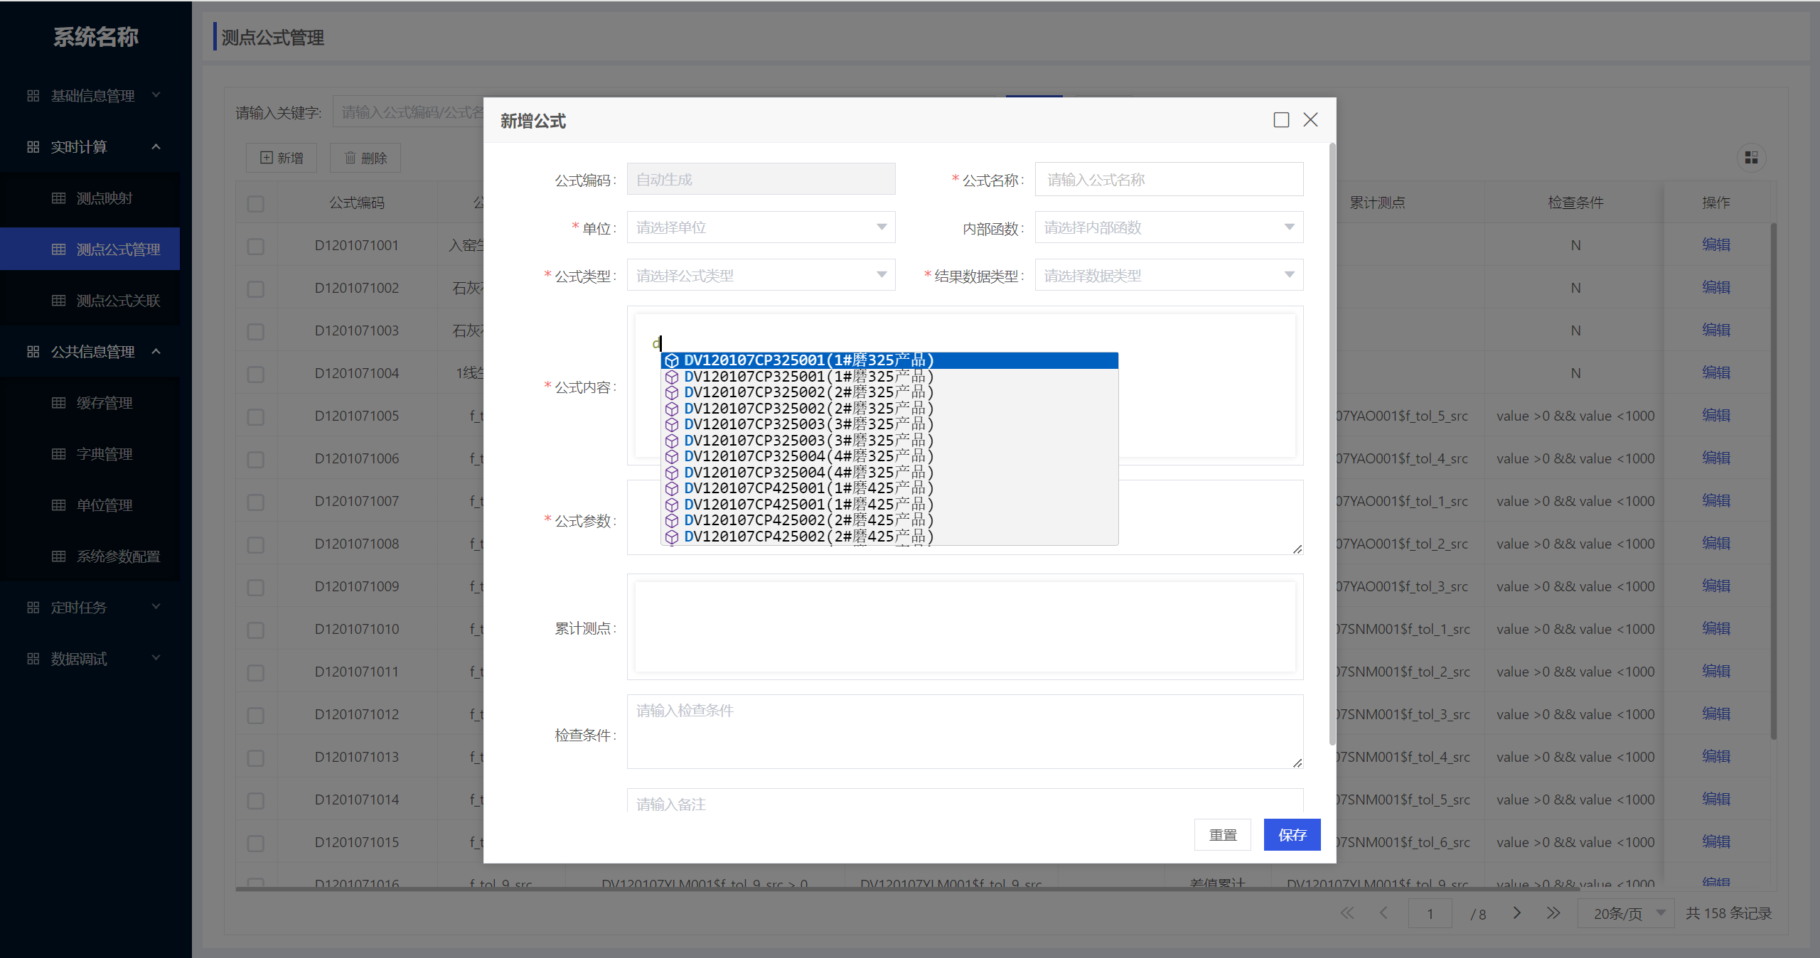Click the keyword search field 请输入关键字
The image size is (1820, 958).
tap(408, 112)
